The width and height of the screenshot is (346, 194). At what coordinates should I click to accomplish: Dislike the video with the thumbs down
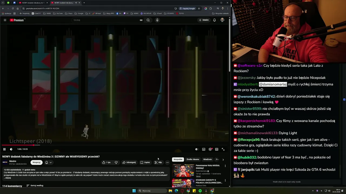(116, 162)
